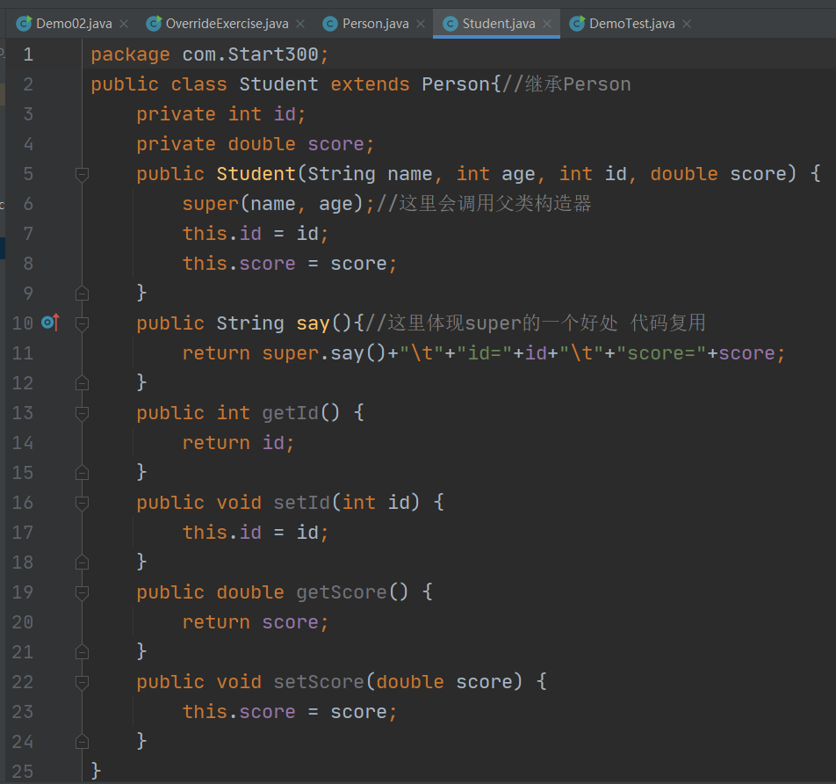Click 'return id;' on line 14
836x784 pixels.
point(238,443)
